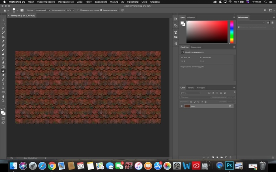Viewport: 276px width, 172px height.
Task: Uncheck 'Защитить детали' checkbox
Action: coord(101,10)
